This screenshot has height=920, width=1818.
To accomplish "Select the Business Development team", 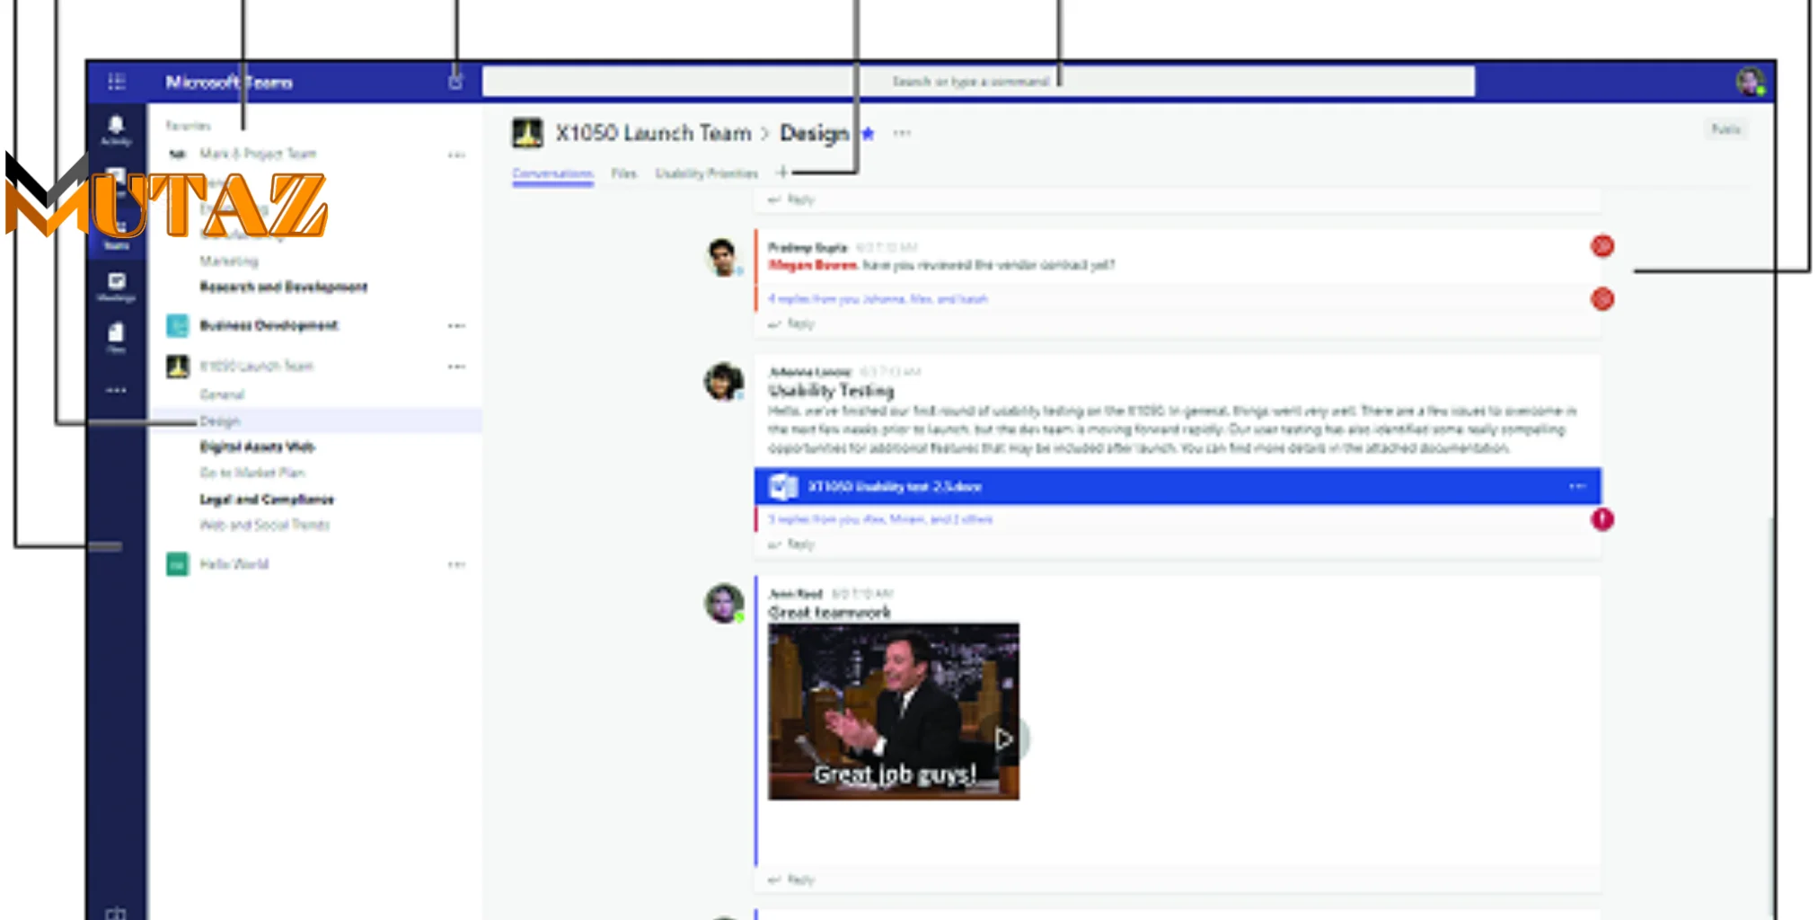I will coord(269,325).
